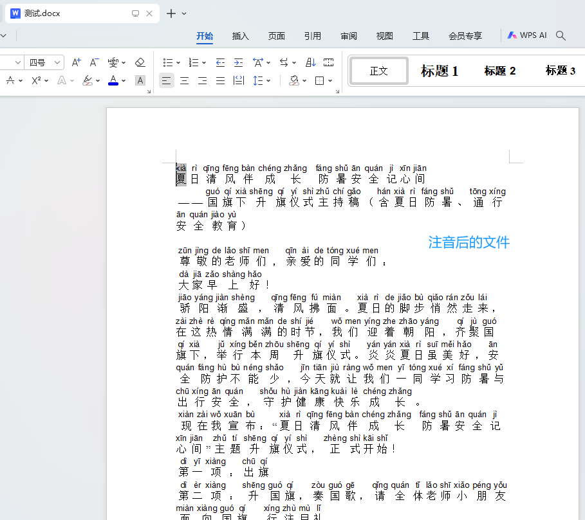Show or hide paragraph marks icon
Viewport: 585px width, 520px height.
tap(329, 62)
